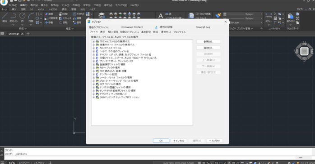Select the カラー ブックの場所 row
The image size is (315, 164).
click(x=110, y=68)
